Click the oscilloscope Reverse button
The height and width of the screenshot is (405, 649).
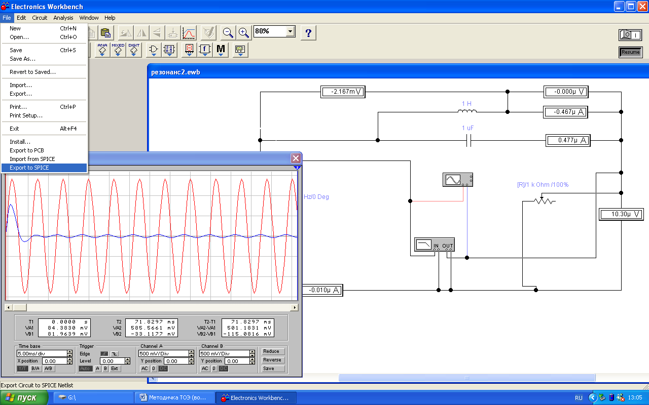(272, 360)
